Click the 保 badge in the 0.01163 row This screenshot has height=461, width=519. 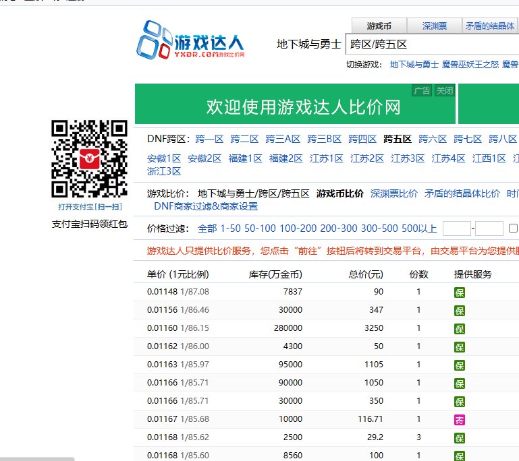point(460,365)
